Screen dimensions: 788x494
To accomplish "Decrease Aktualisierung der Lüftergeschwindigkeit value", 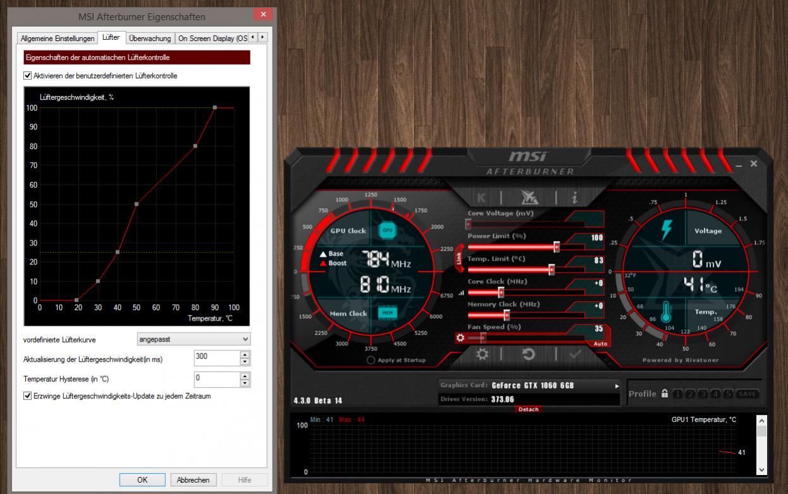I will pos(245,362).
